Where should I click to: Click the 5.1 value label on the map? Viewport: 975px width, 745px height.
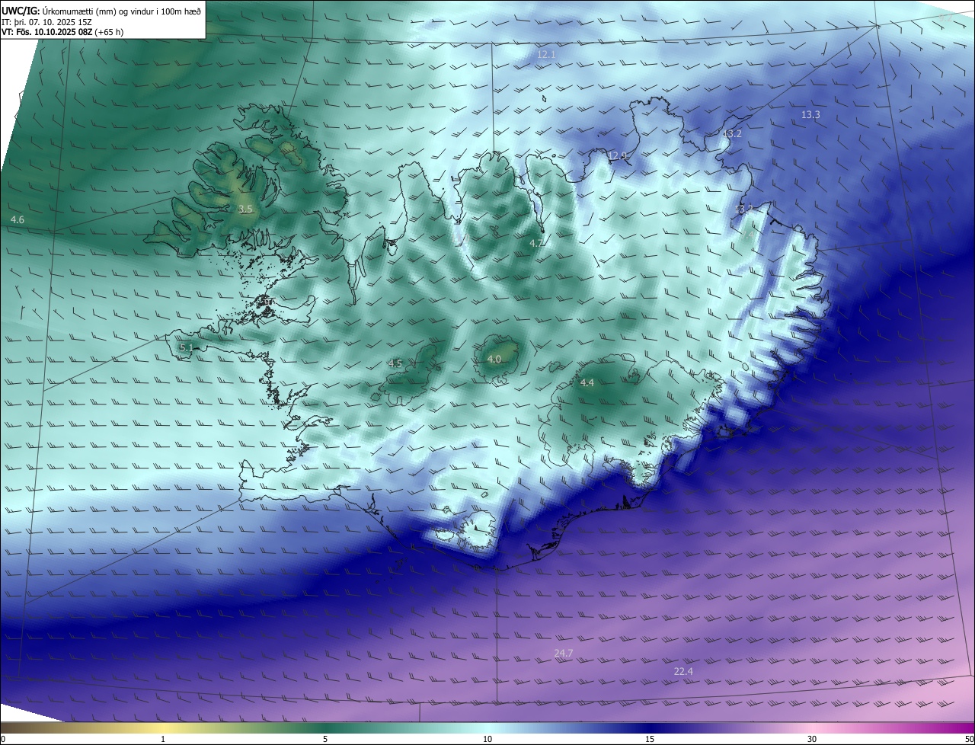(x=187, y=348)
